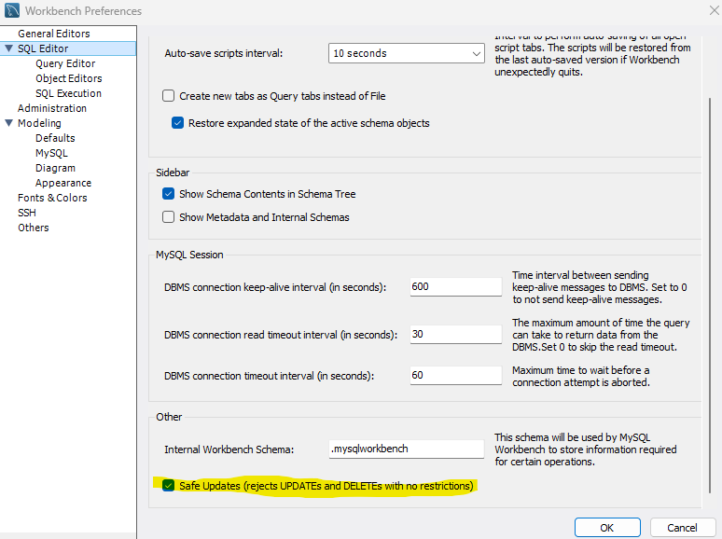Select the Administration category
Viewport: 722px width, 539px height.
tap(52, 108)
